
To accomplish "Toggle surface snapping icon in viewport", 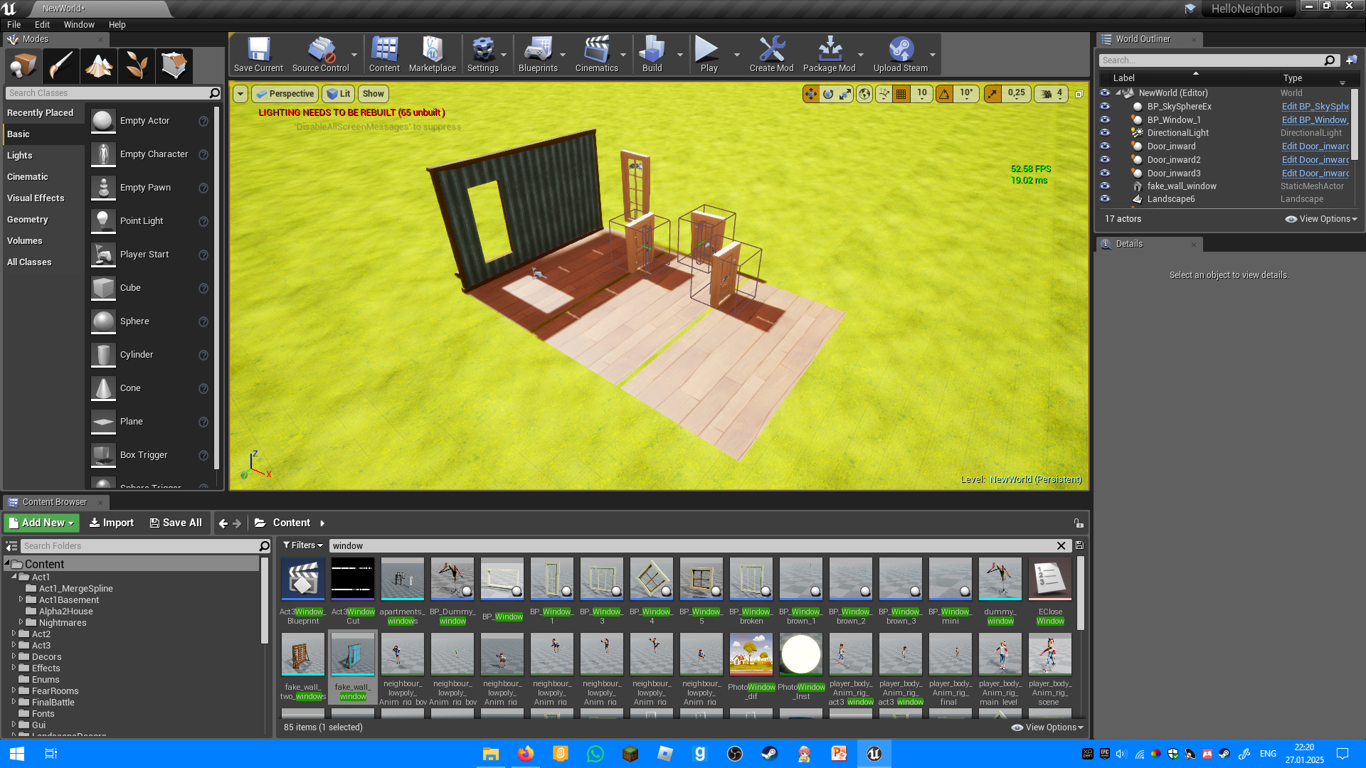I will 884,94.
